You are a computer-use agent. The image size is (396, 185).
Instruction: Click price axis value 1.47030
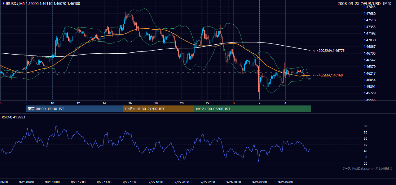(369, 40)
